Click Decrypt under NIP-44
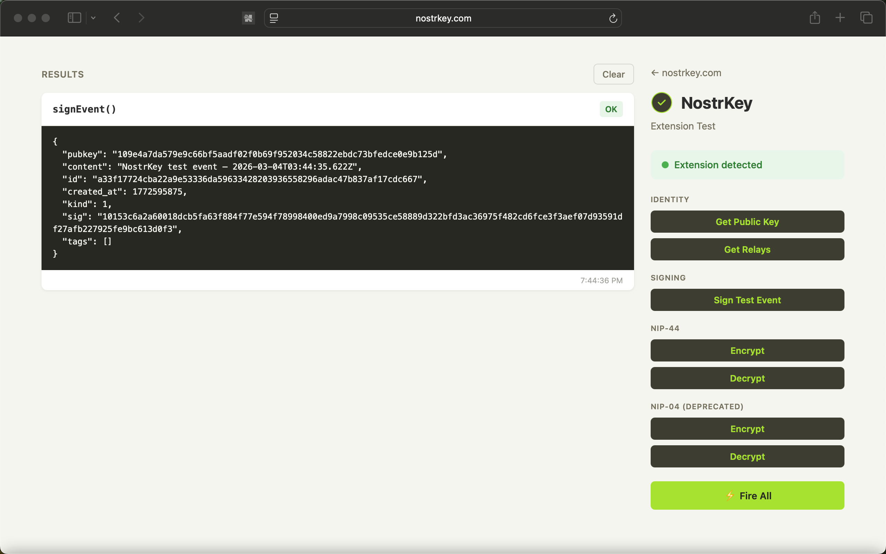 (x=747, y=378)
